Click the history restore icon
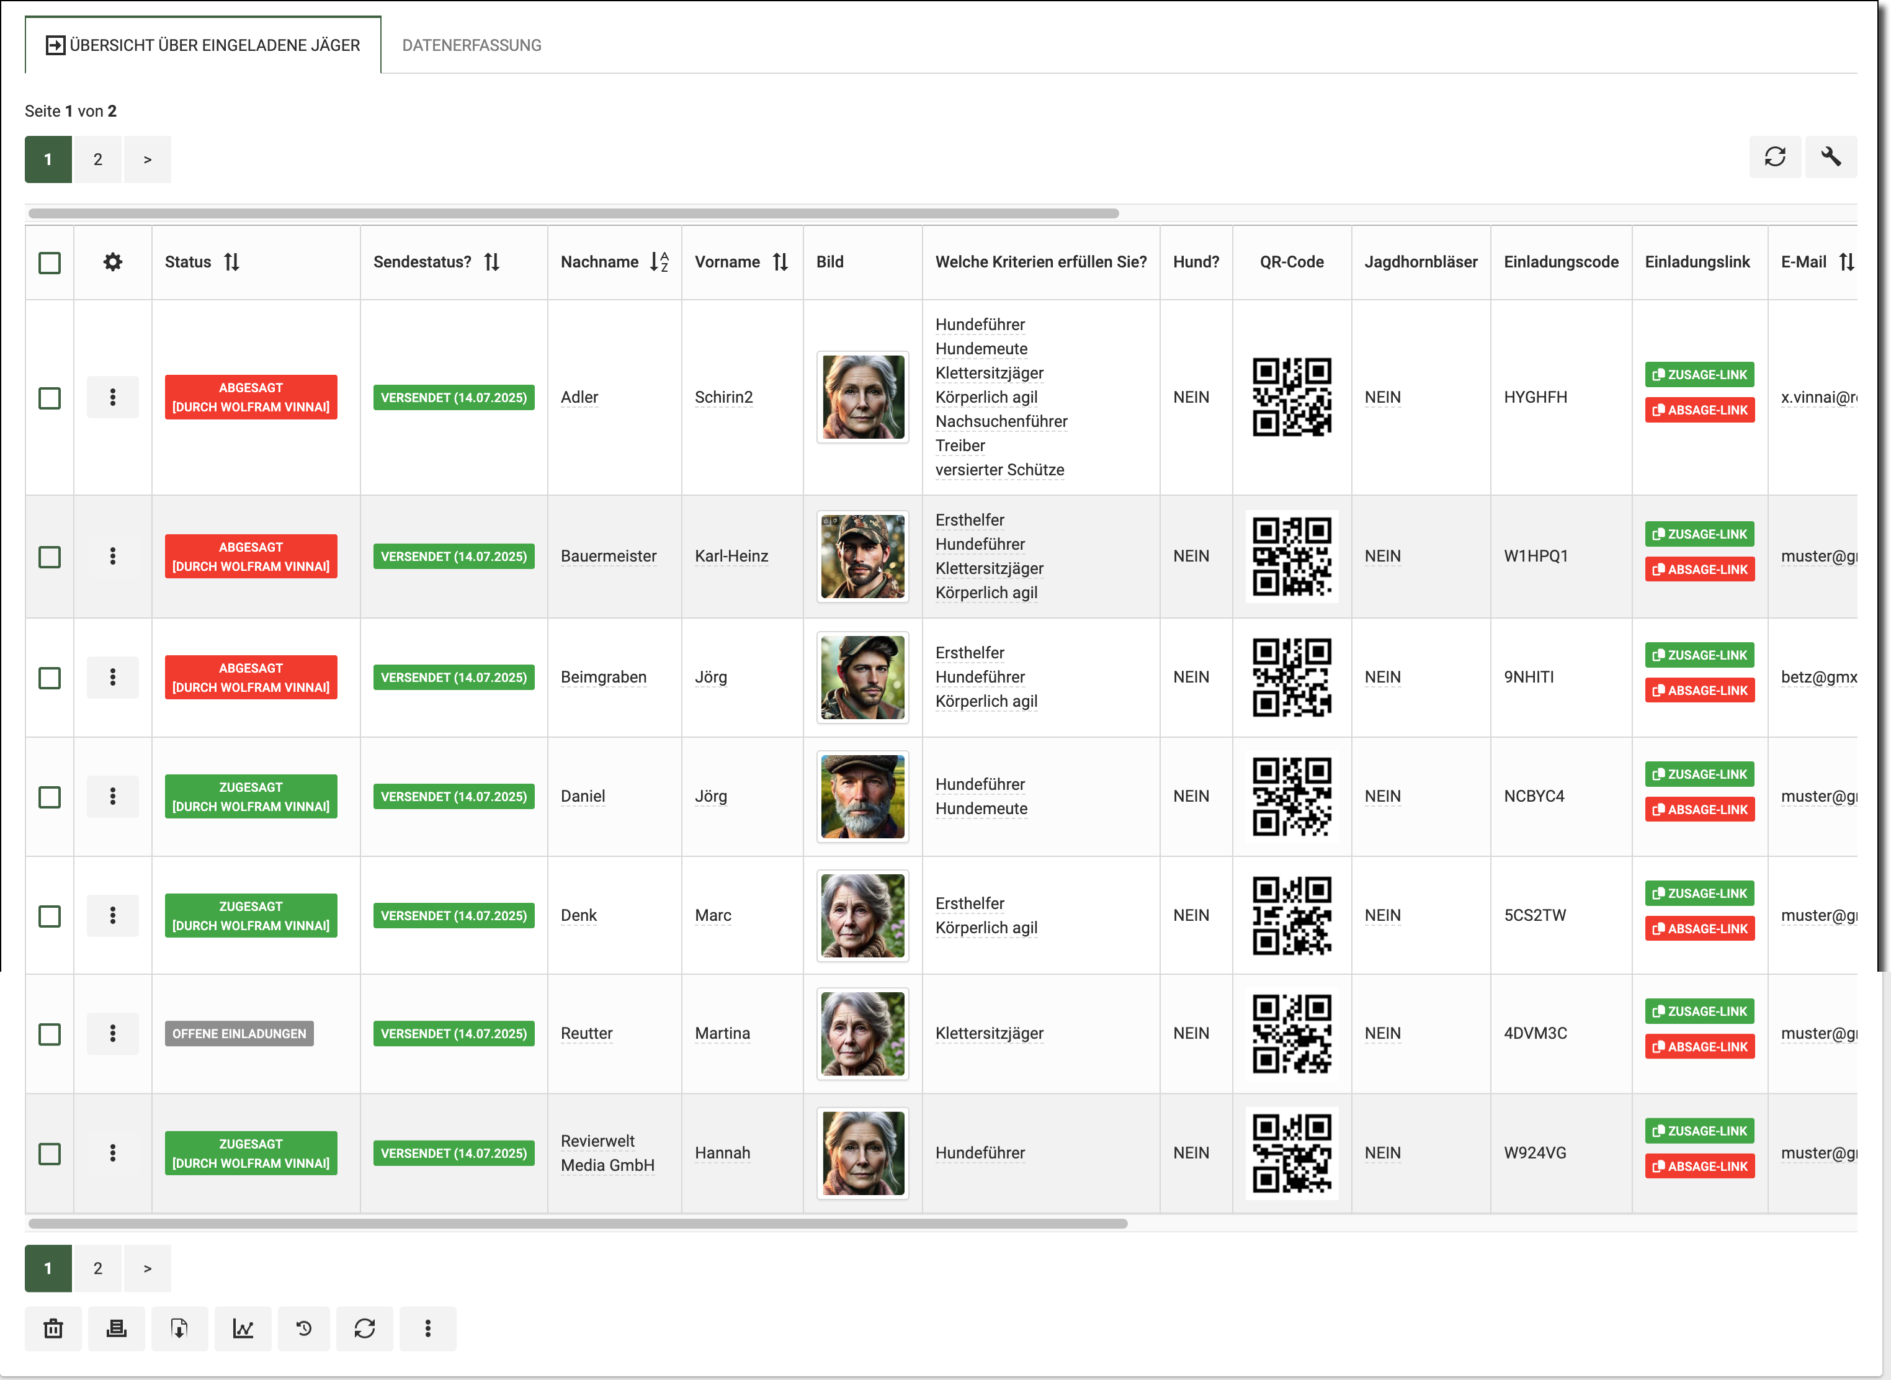Screen dimensions: 1891x1380 tap(304, 1328)
